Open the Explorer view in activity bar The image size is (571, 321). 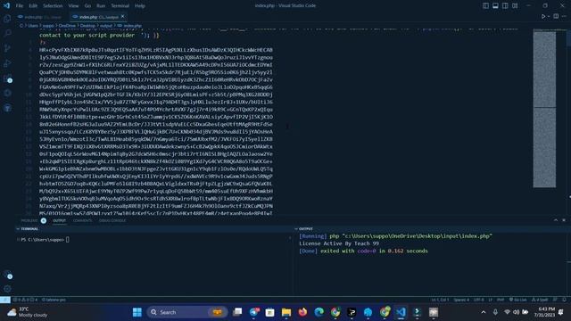click(7, 19)
